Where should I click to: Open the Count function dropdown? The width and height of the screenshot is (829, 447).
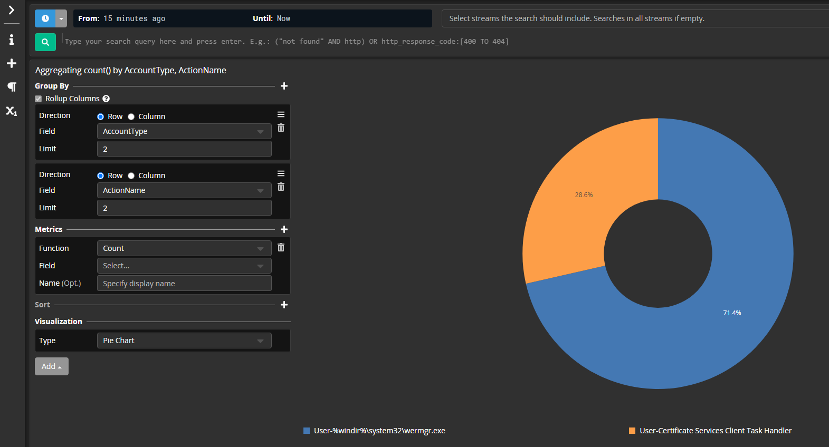(184, 248)
